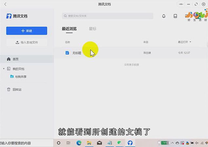Click the blue 新建 button

point(27,31)
